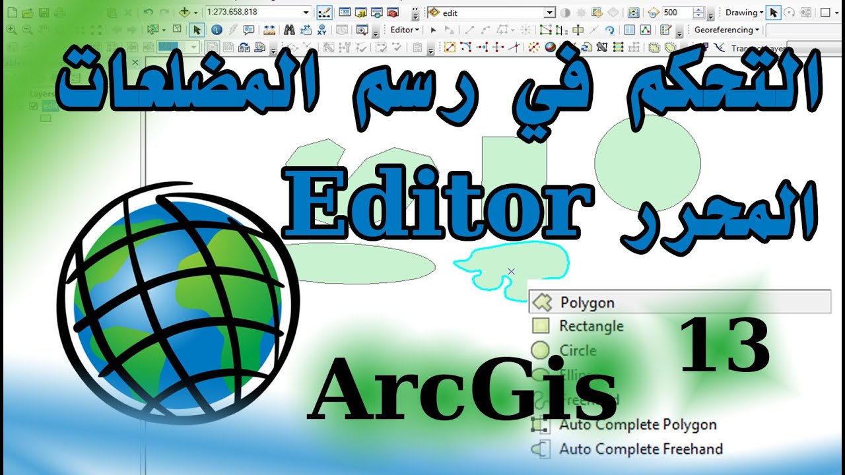Select the Zoom Out tool
The image size is (845, 475).
tap(27, 30)
